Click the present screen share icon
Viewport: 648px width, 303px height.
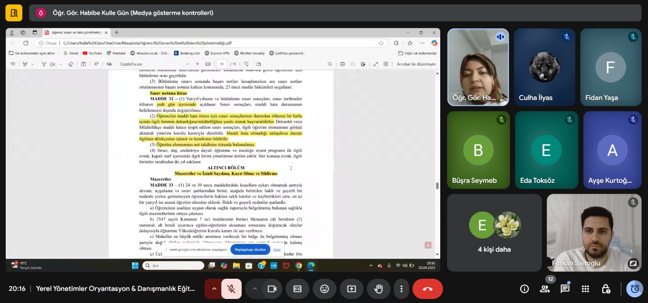pyautogui.click(x=352, y=289)
